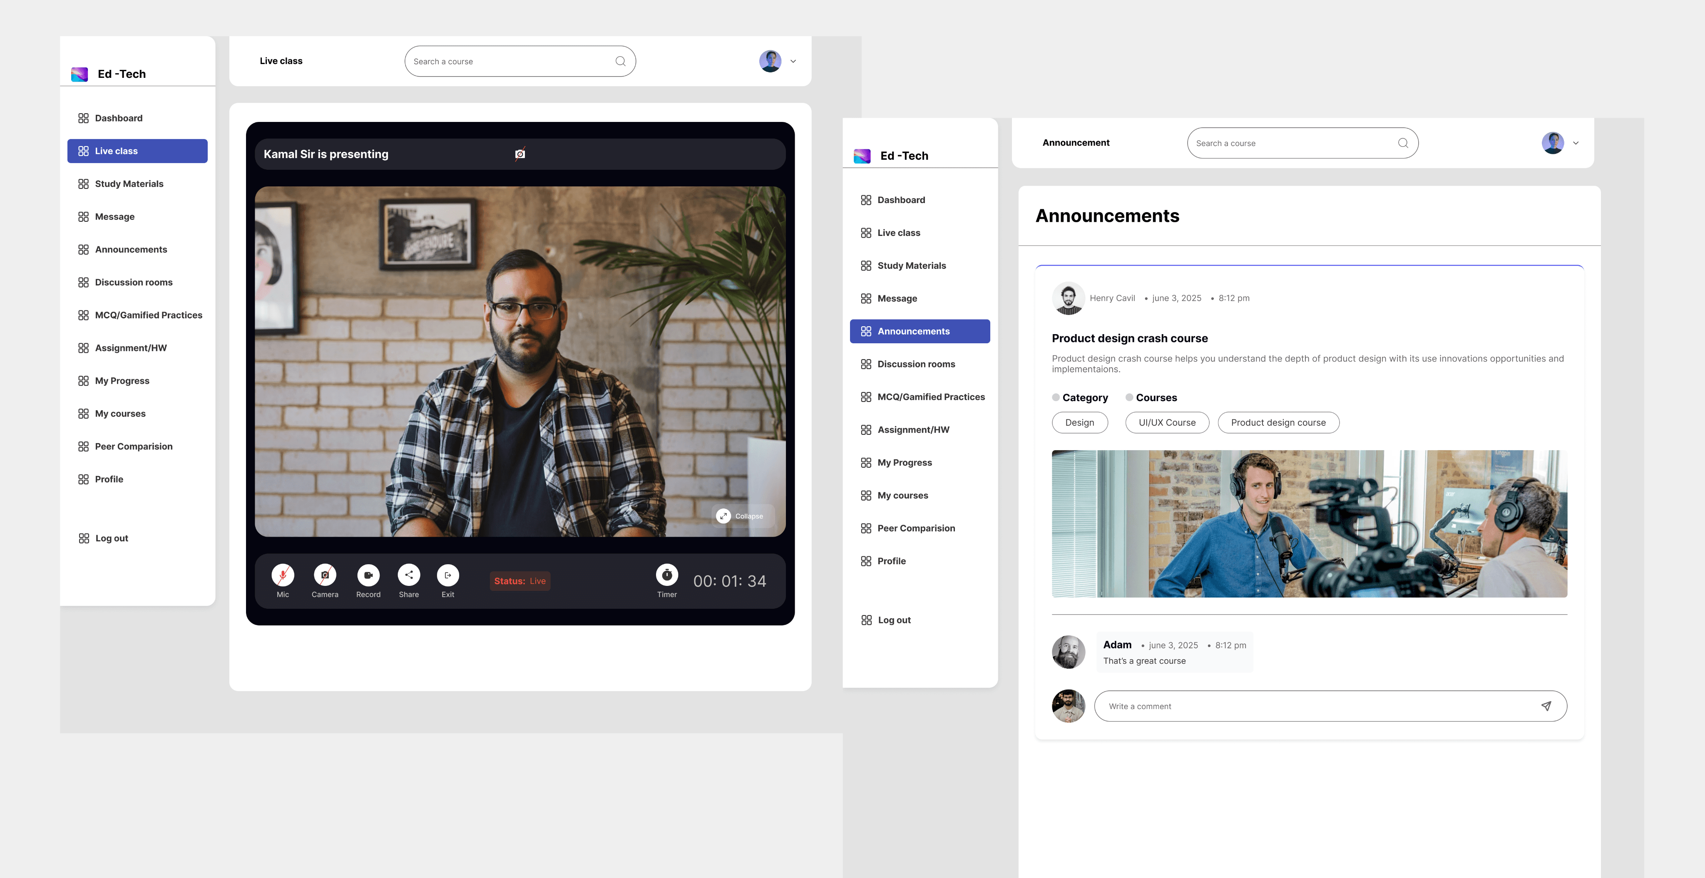Open Study Materials in the left sidebar
The image size is (1705, 878).
(129, 184)
